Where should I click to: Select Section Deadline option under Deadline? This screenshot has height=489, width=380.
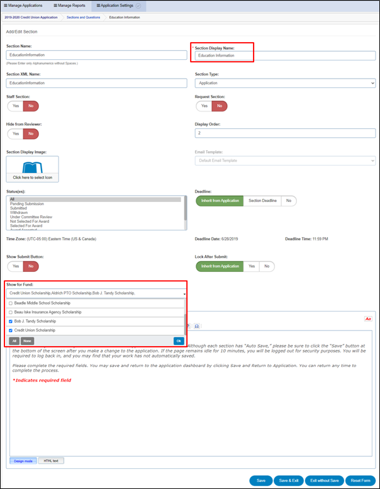(x=261, y=201)
